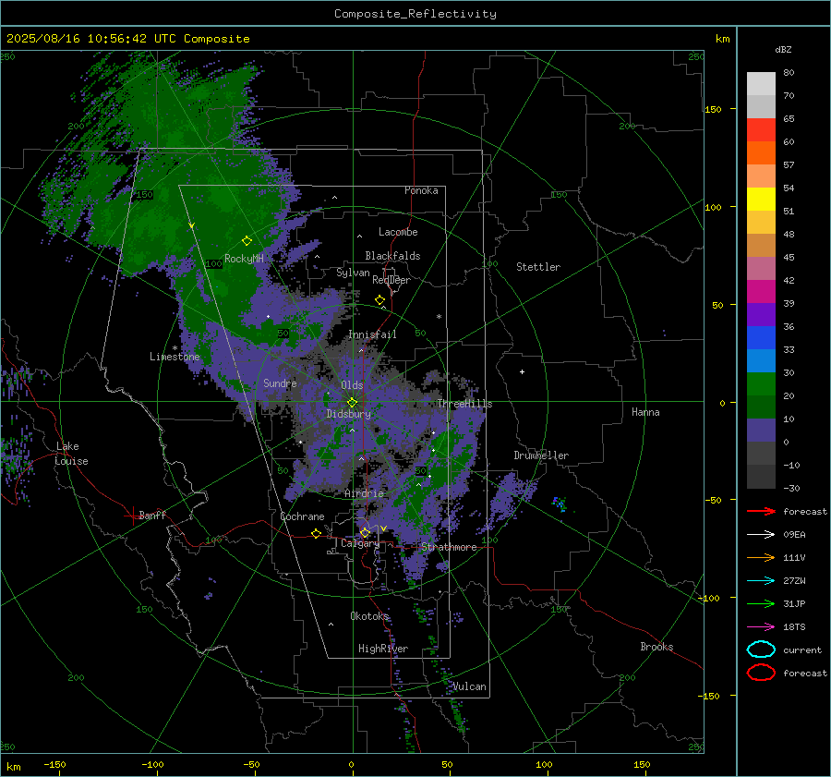Click the yellow 54 dBZ color swatch
The width and height of the screenshot is (831, 777).
pyautogui.click(x=761, y=200)
